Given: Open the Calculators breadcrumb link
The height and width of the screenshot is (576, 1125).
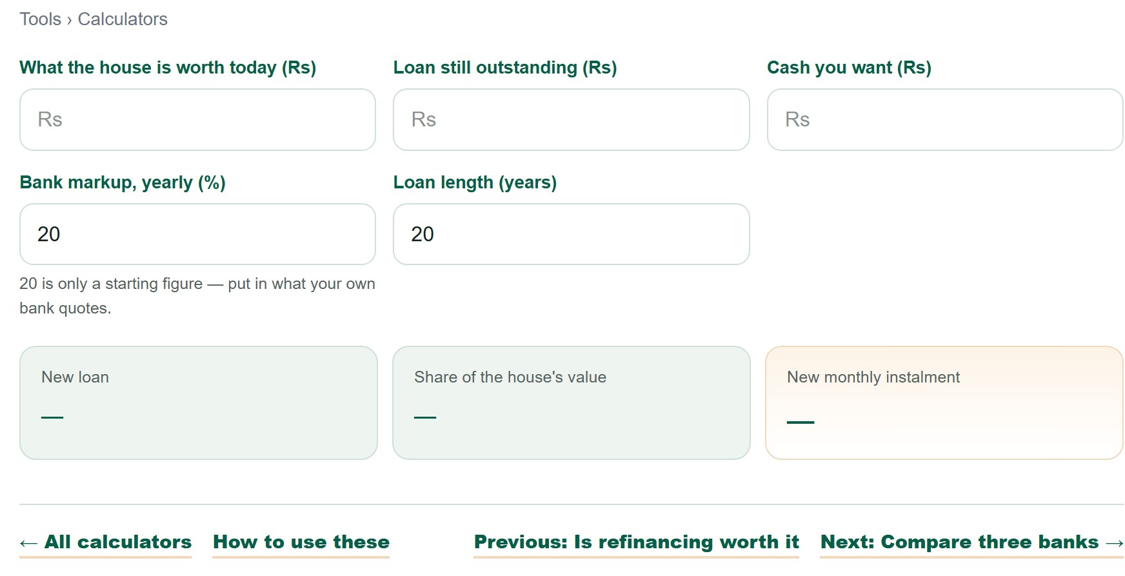Looking at the screenshot, I should [x=123, y=19].
